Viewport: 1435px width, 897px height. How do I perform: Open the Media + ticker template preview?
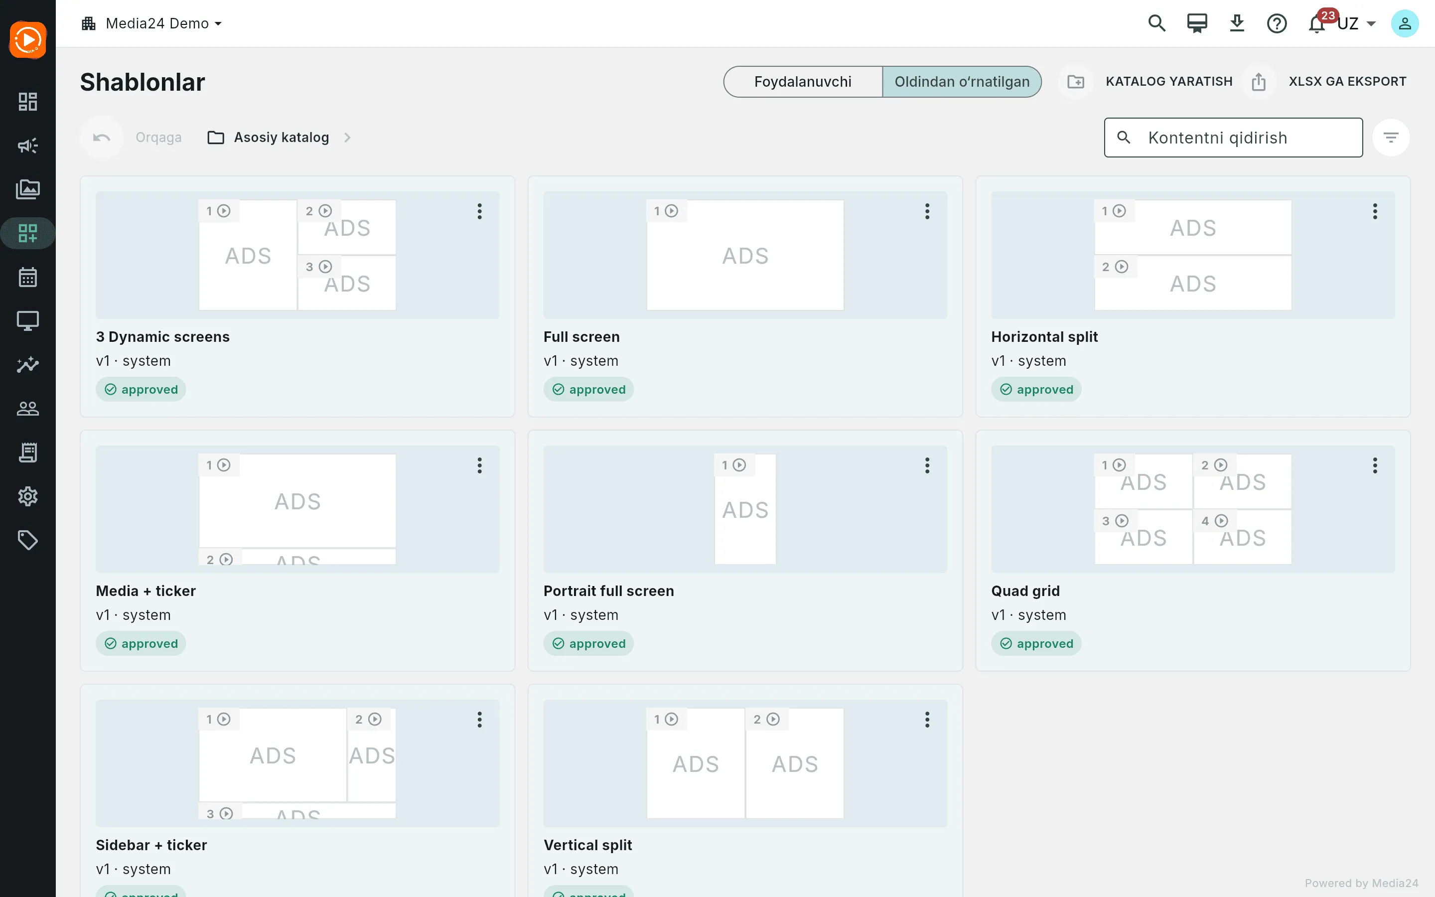297,509
